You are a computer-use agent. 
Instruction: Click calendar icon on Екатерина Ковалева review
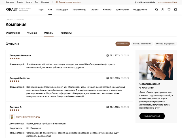coord(107,55)
